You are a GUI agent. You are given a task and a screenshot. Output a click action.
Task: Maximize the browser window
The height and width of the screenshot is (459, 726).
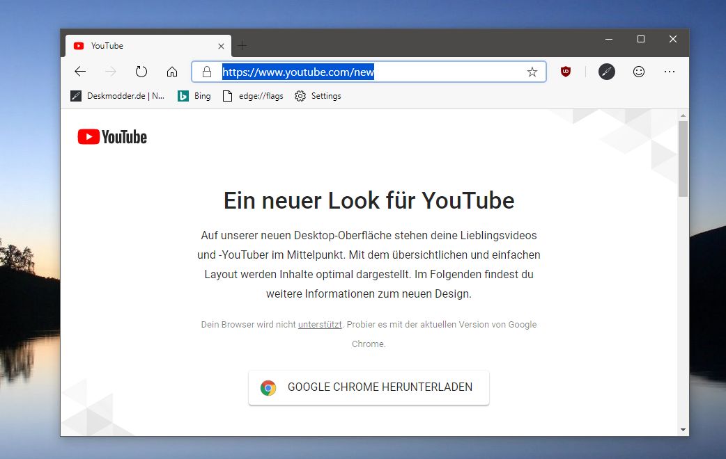tap(641, 39)
